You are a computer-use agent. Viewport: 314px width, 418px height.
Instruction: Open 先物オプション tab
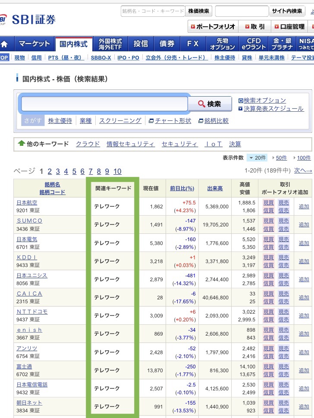[x=223, y=44]
